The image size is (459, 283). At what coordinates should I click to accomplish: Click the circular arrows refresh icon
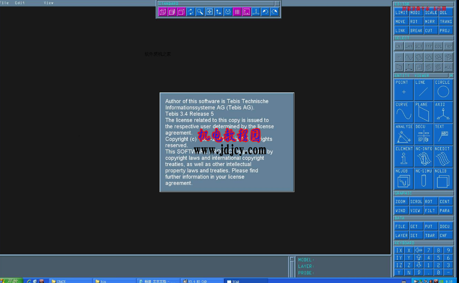click(x=191, y=12)
